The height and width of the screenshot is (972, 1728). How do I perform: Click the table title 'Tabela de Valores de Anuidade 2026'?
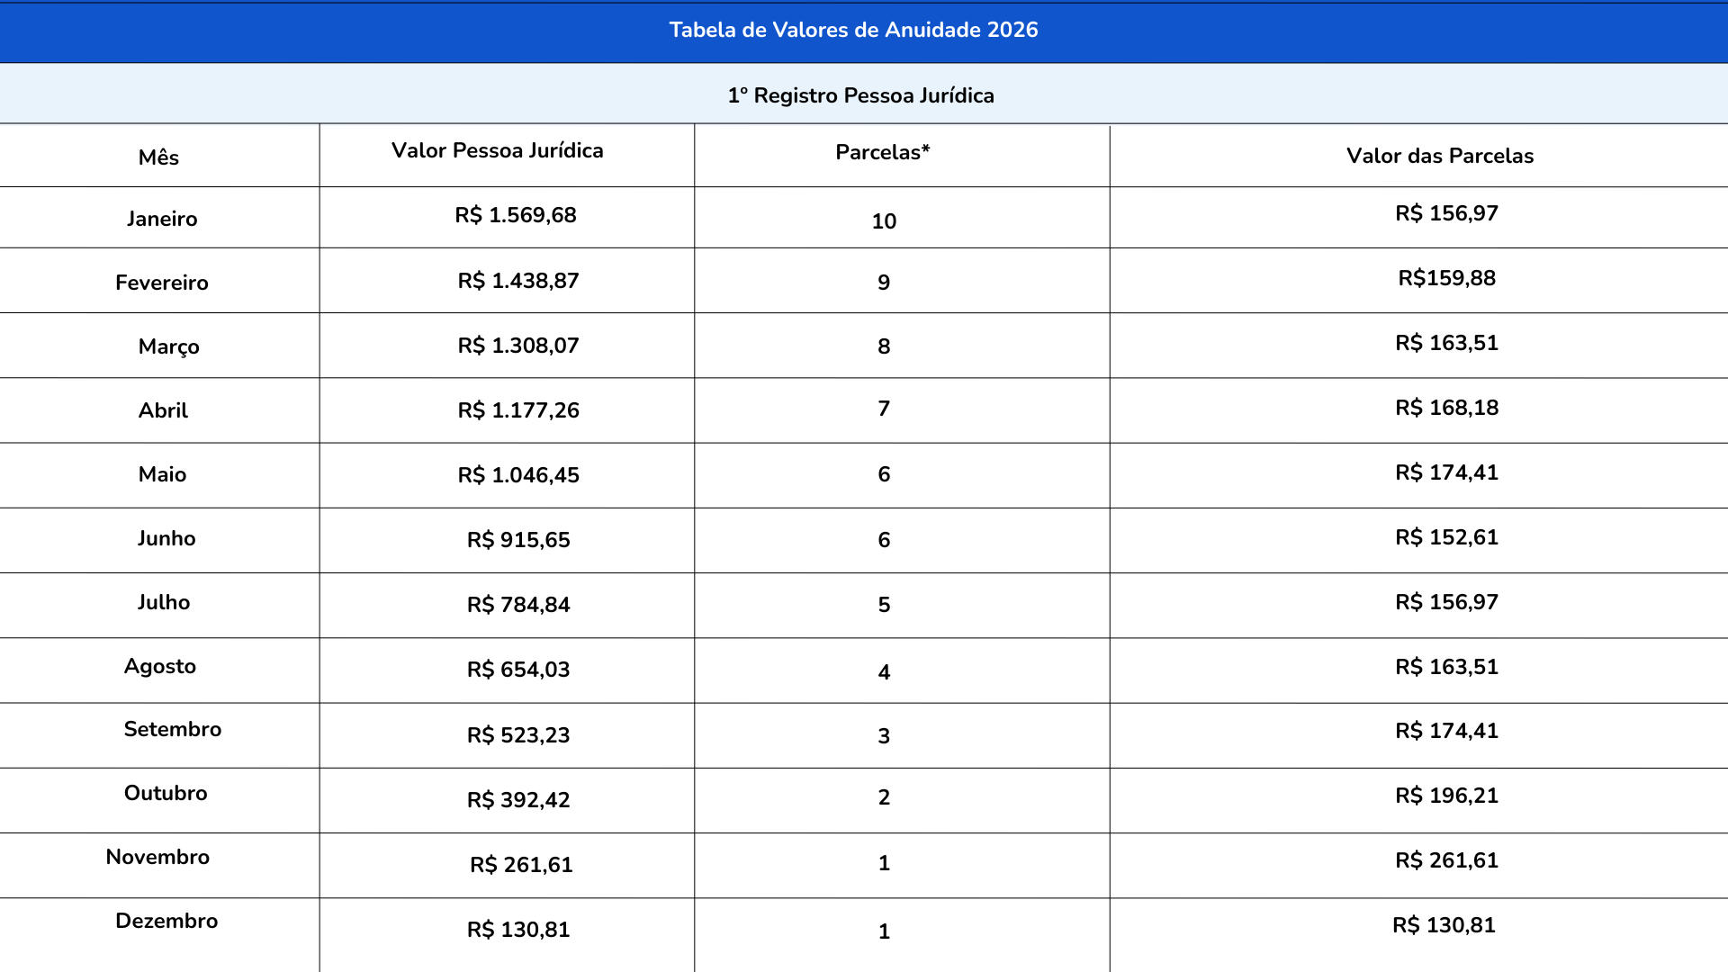point(853,30)
